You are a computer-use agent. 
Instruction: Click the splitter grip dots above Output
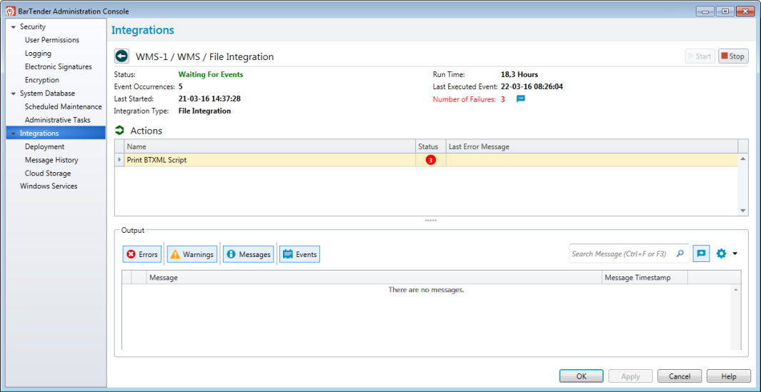click(x=430, y=220)
